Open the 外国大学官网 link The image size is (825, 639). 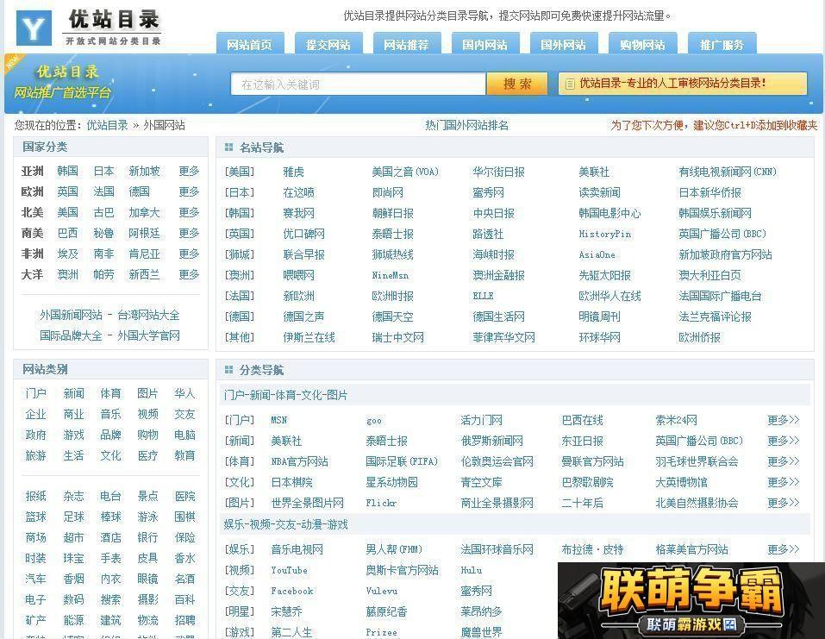(148, 335)
